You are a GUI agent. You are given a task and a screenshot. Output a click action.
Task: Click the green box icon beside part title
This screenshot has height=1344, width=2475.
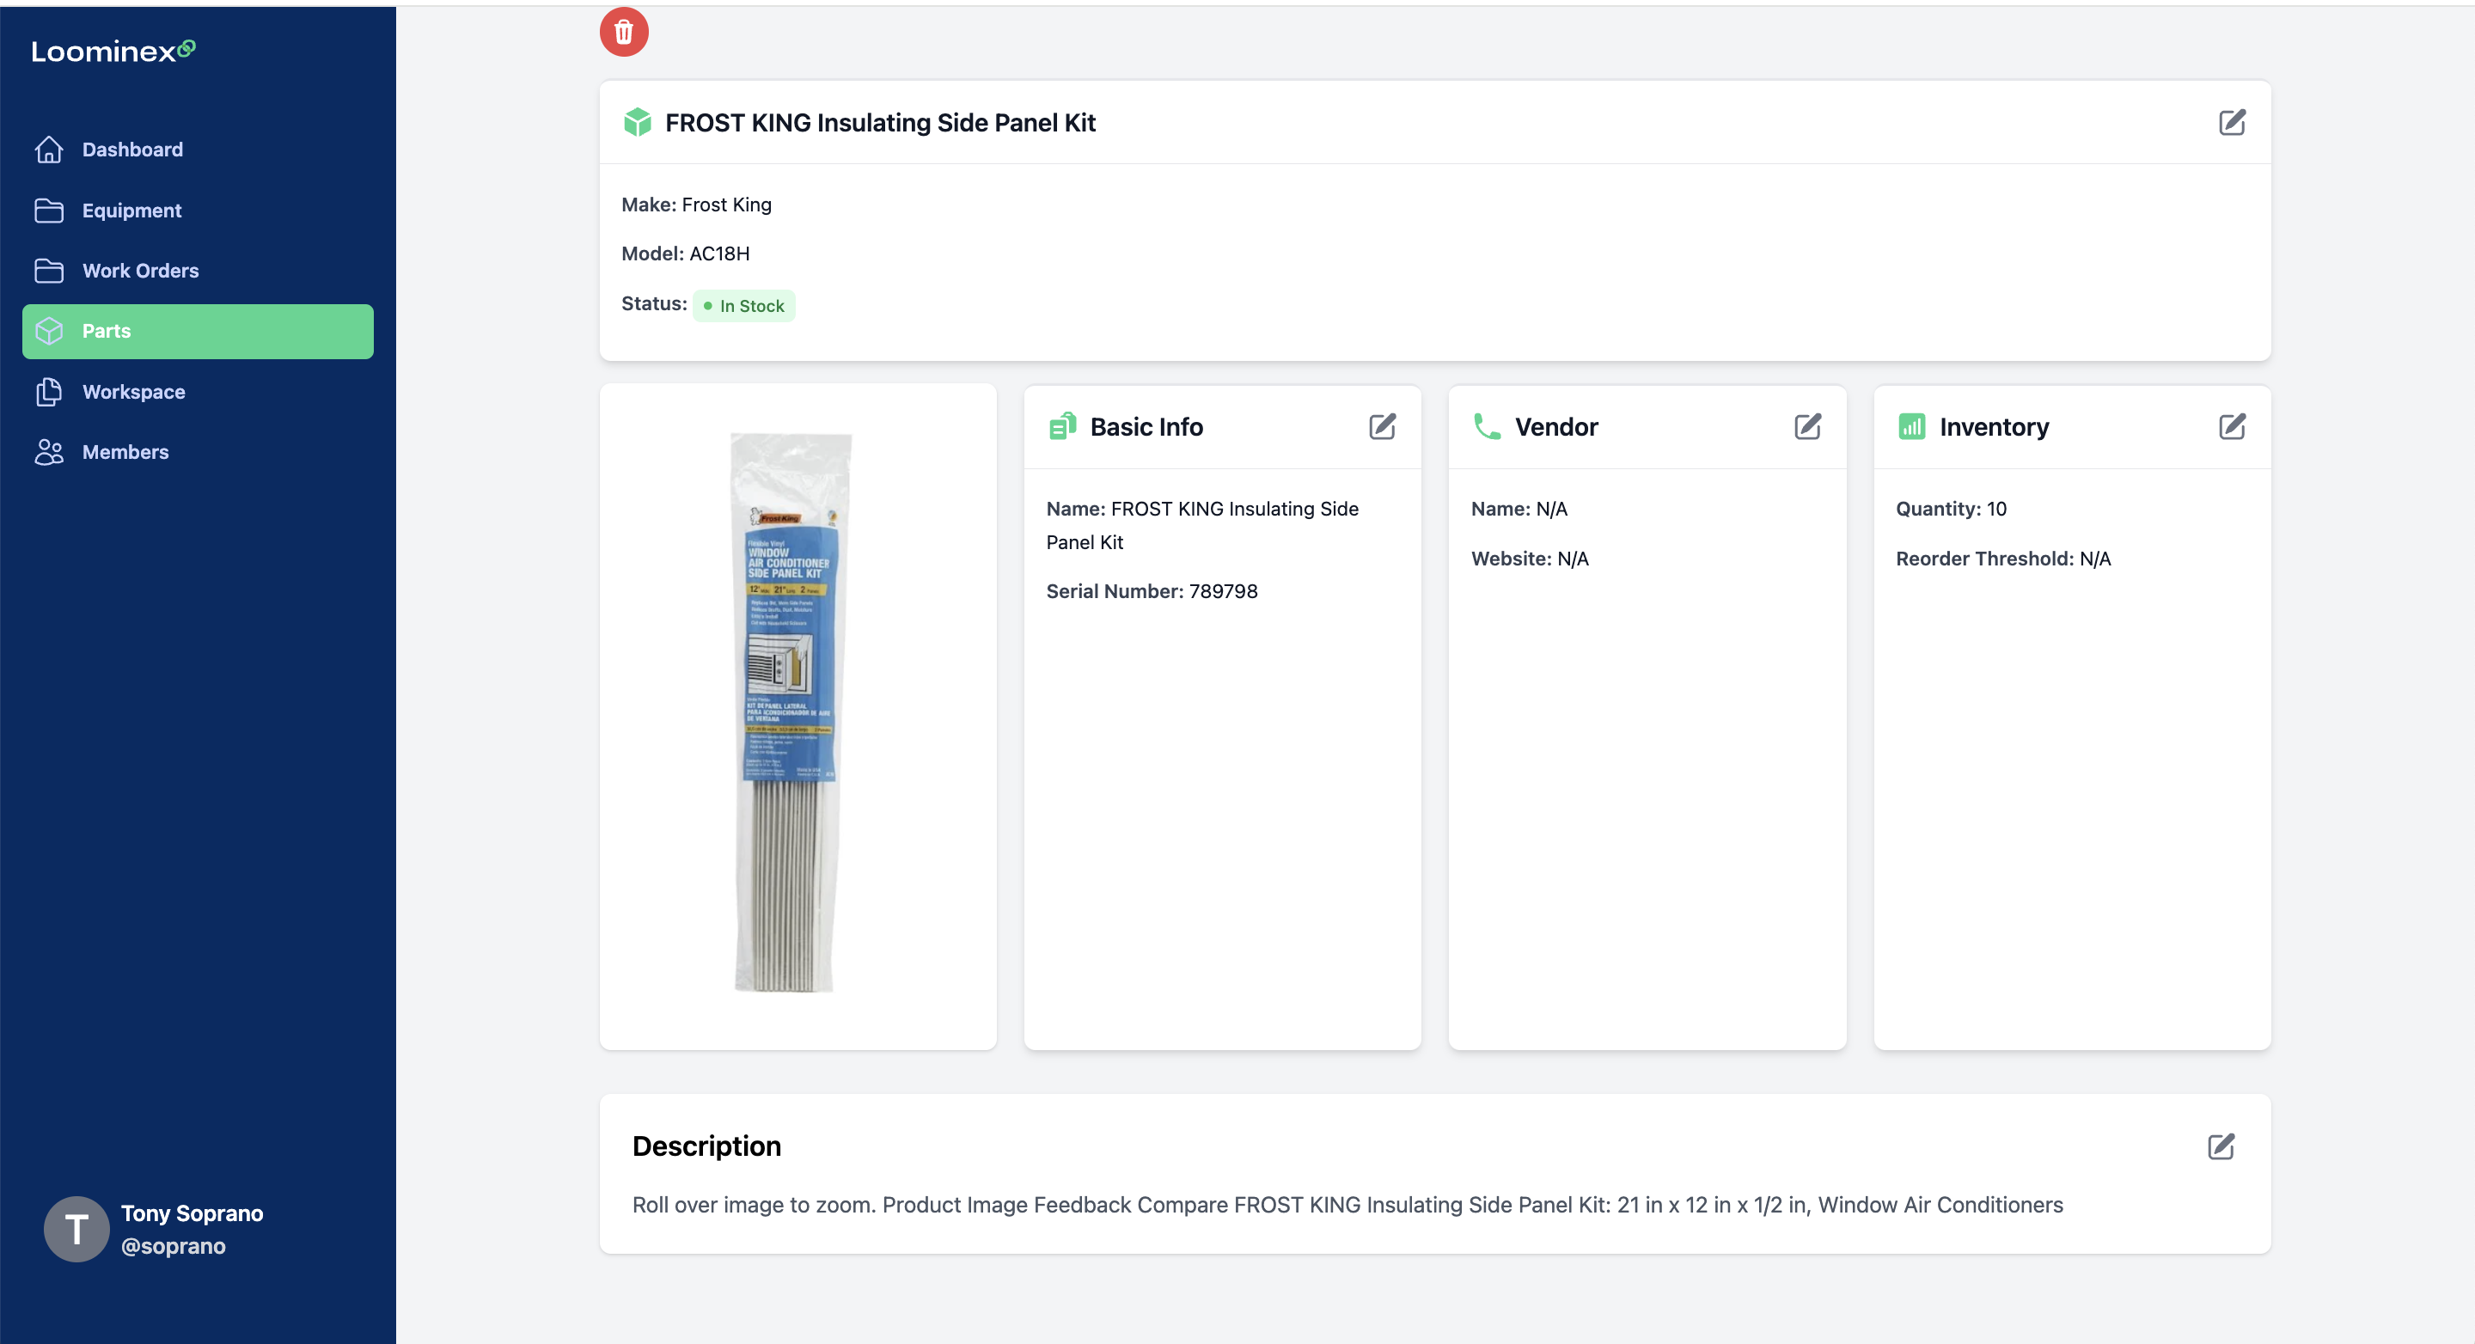[x=637, y=122]
